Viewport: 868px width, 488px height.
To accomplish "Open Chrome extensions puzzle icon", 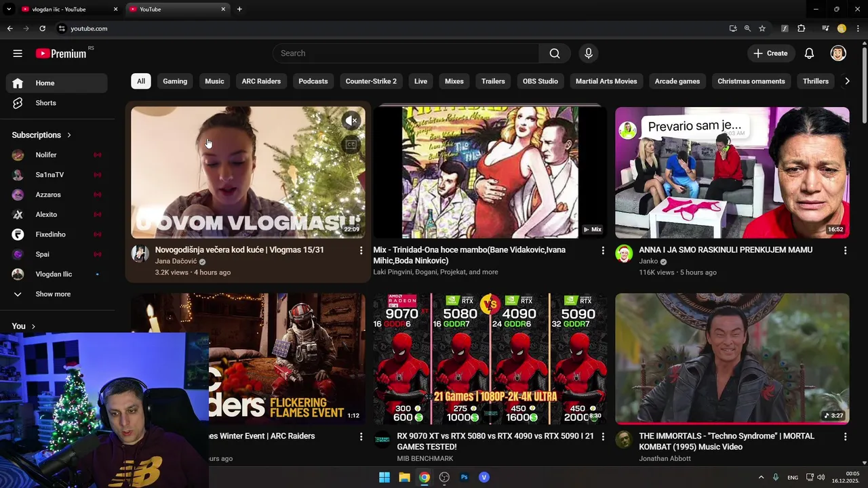I will [801, 28].
